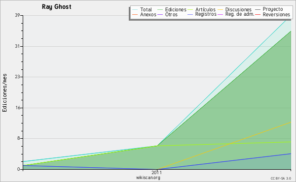Click the Ediciones/mes axis label

[4, 93]
